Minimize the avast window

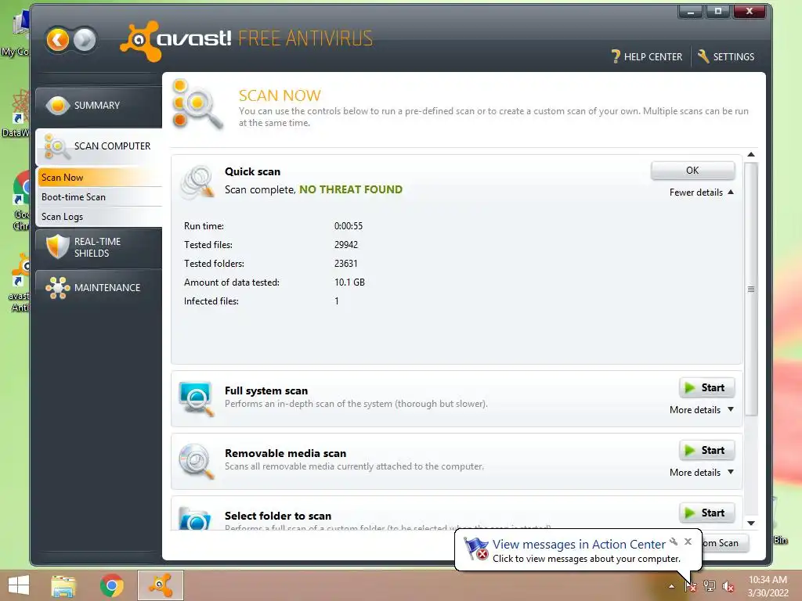point(691,11)
